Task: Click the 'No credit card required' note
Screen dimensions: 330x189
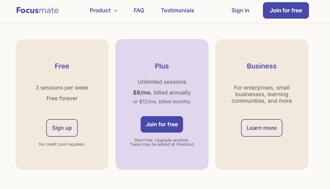Action: 62,144
